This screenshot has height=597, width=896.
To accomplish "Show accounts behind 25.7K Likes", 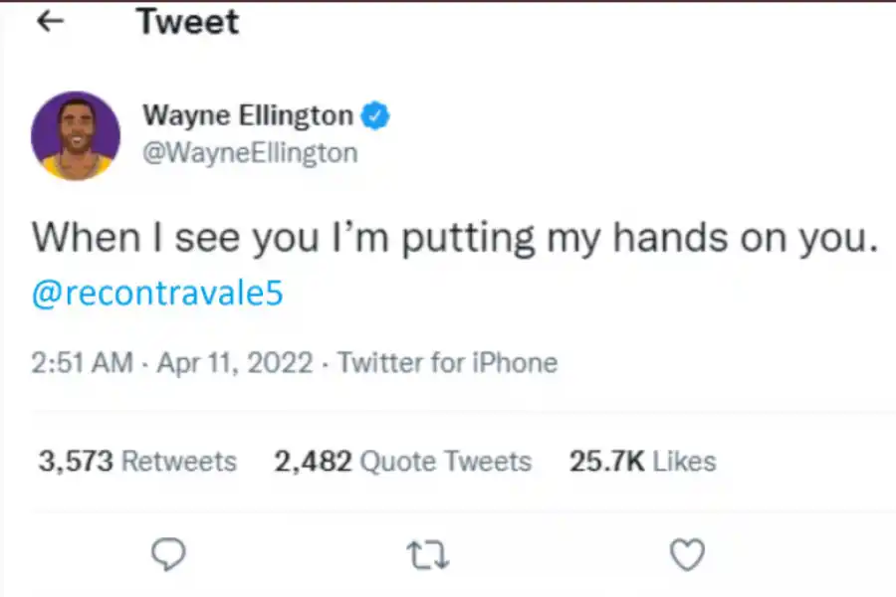I will pos(642,461).
